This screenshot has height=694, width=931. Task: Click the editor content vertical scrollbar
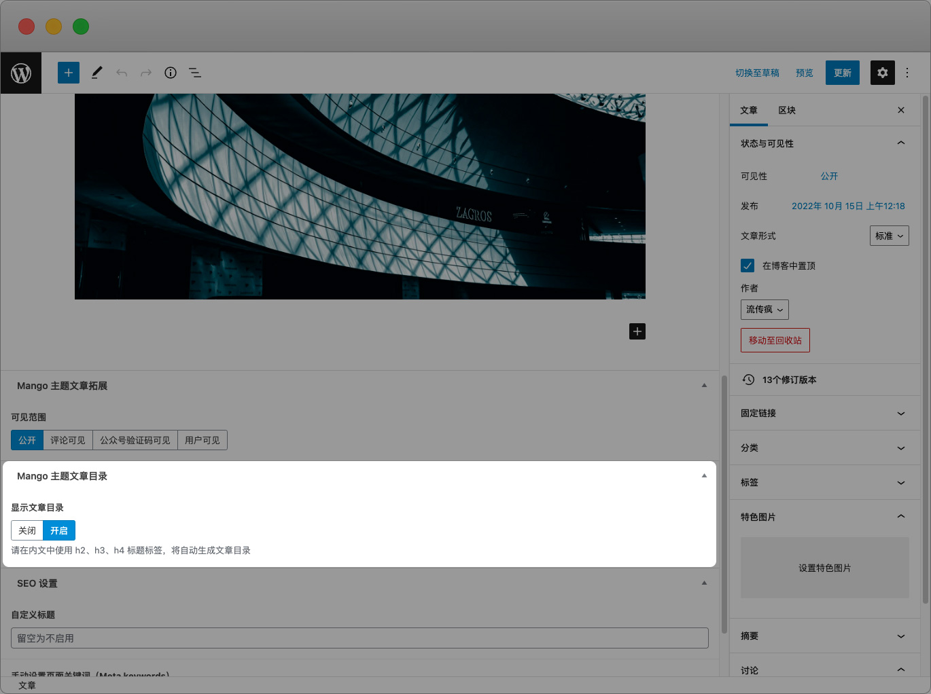pyautogui.click(x=724, y=504)
